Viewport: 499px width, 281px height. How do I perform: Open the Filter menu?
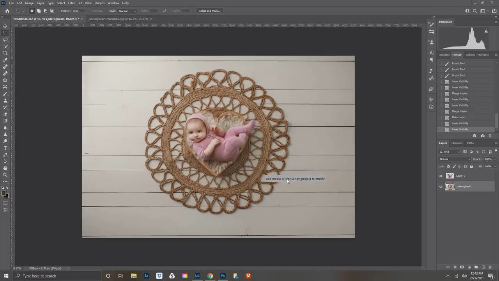[x=71, y=3]
